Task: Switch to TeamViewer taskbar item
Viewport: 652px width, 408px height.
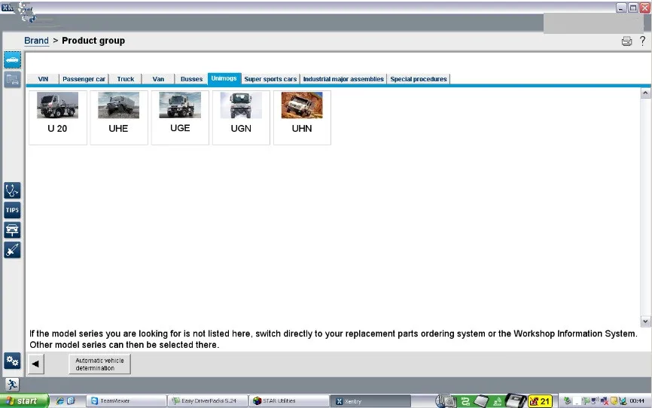Action: click(126, 401)
